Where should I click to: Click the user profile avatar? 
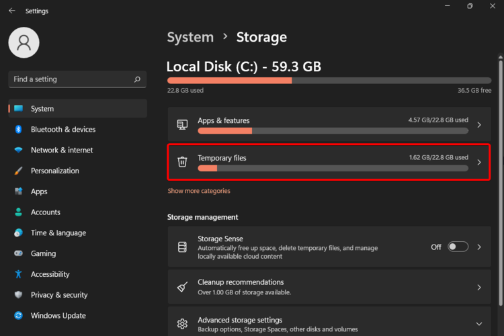click(x=24, y=42)
